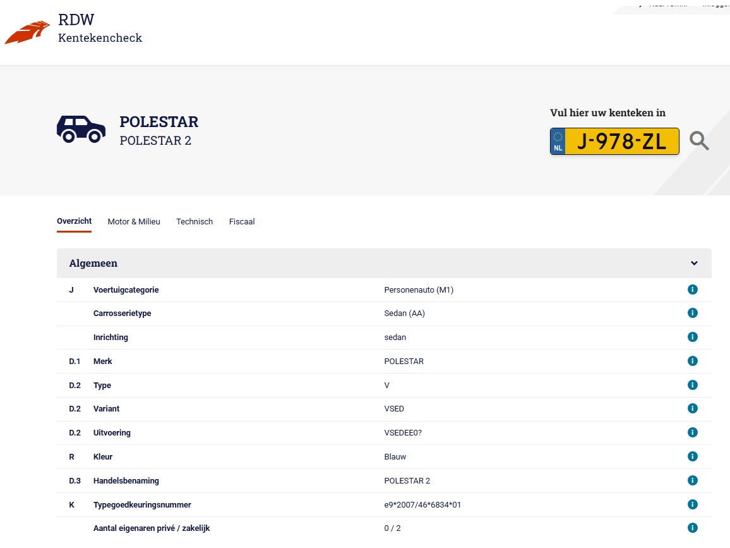This screenshot has height=548, width=730.
Task: Show info for the Inrichting row
Action: [692, 338]
